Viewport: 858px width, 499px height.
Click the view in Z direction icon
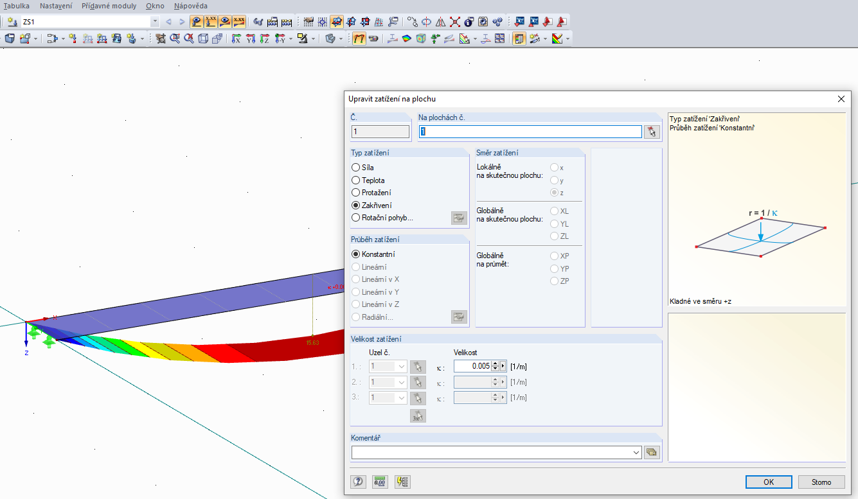pos(265,39)
